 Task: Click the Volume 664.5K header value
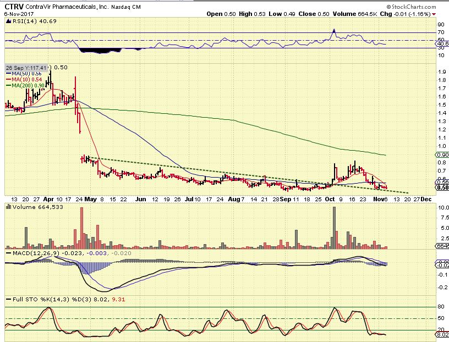click(355, 14)
